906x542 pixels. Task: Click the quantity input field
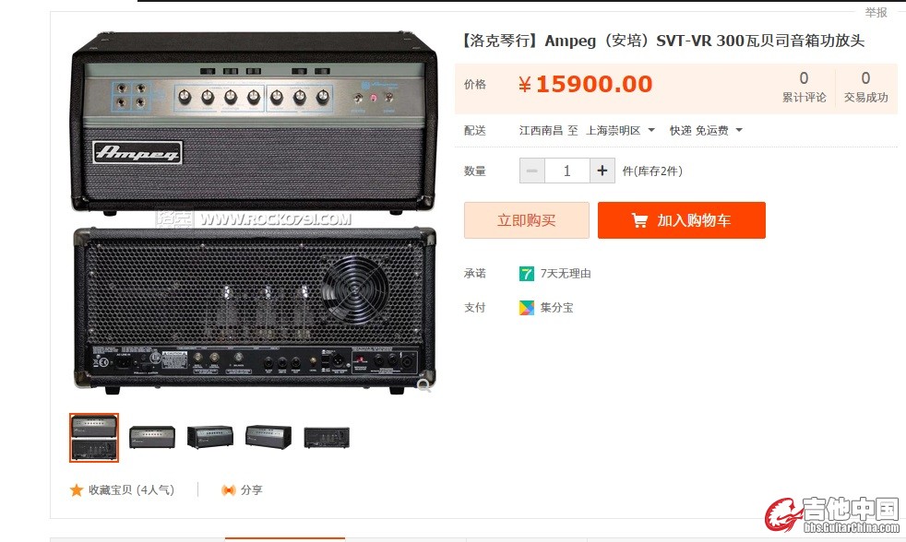pos(566,171)
